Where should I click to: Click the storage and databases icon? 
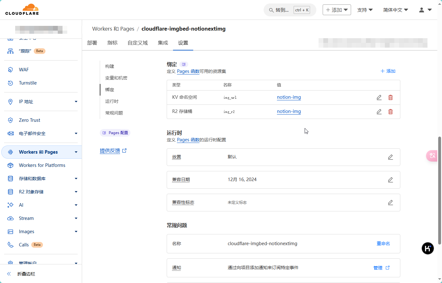point(10,179)
